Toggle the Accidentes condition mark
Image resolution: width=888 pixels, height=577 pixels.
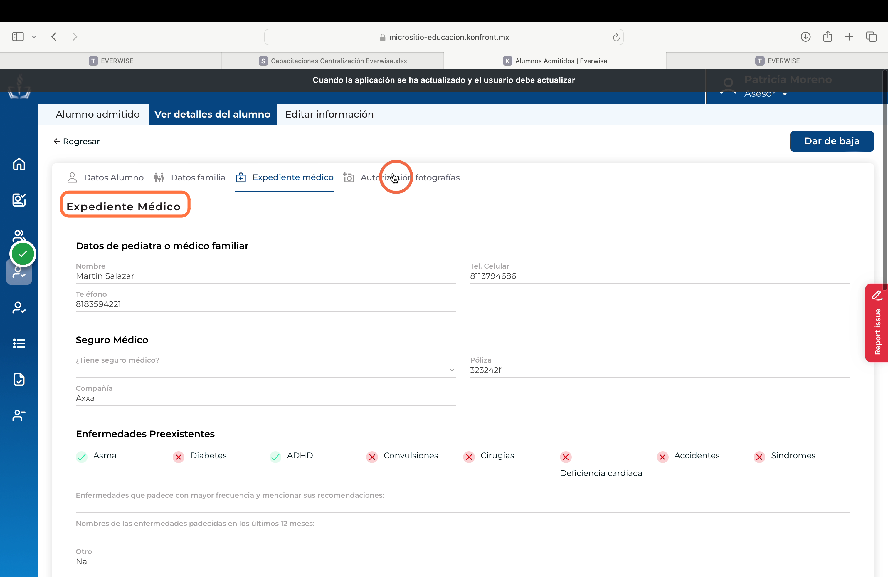coord(663,457)
